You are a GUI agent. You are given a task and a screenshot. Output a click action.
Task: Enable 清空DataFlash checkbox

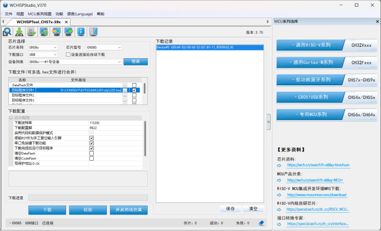coord(92,153)
